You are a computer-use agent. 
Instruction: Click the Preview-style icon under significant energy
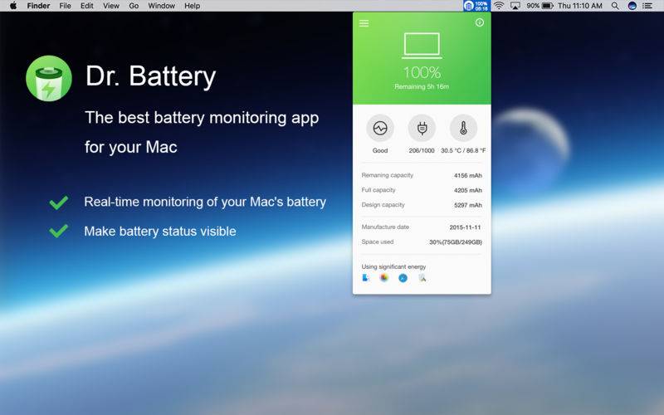pyautogui.click(x=422, y=278)
